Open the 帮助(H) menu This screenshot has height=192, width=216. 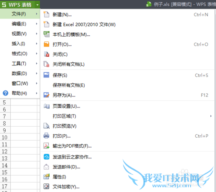point(20,93)
